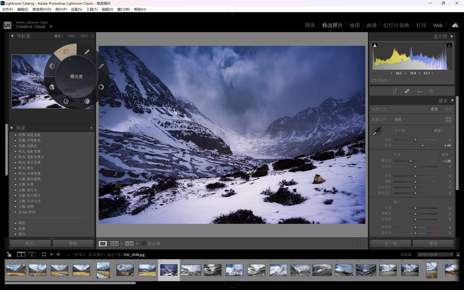Toggle the 原始照片 checkbox under histogram
Viewport: 464px width, 290px height.
(x=374, y=80)
